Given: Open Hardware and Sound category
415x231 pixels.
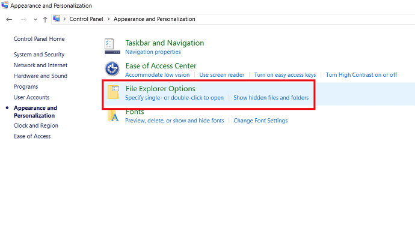Looking at the screenshot, I should [x=40, y=76].
